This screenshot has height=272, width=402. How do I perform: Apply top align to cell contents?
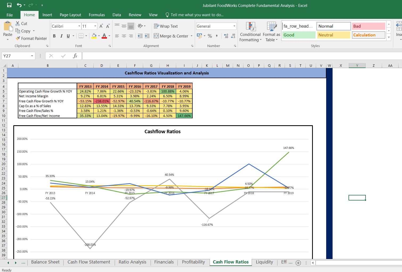117,26
